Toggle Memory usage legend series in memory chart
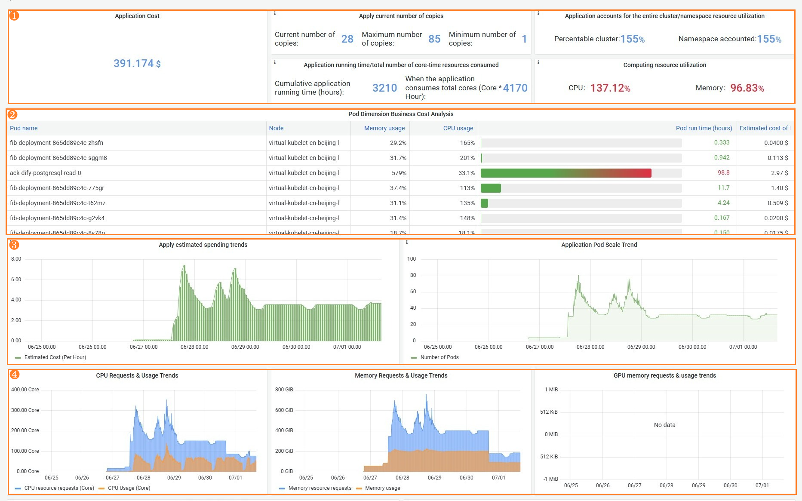The image size is (802, 501). click(x=382, y=488)
